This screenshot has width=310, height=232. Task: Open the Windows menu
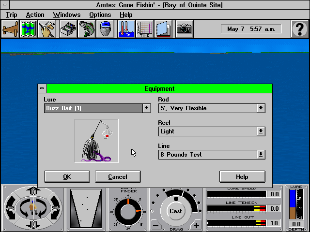[x=67, y=15]
